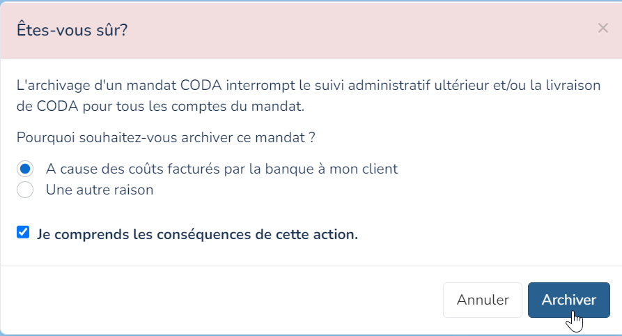622x336 pixels.
Task: Click the CODA archiving warning paragraph
Action: click(x=309, y=96)
